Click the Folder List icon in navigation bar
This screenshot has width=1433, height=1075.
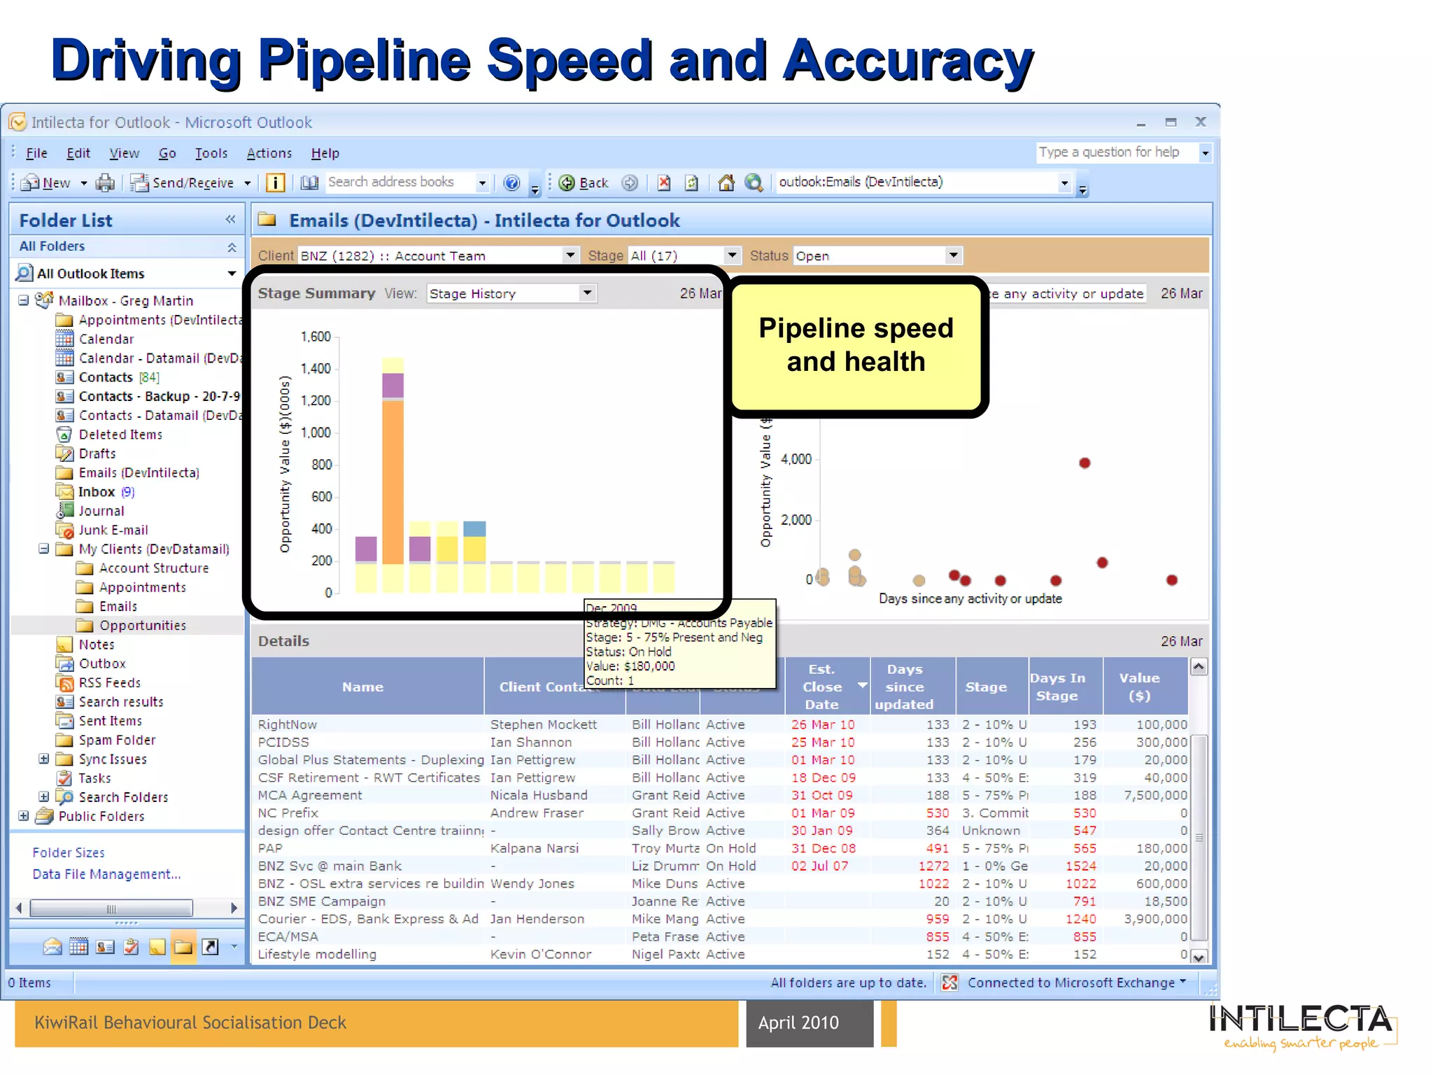pyautogui.click(x=183, y=947)
